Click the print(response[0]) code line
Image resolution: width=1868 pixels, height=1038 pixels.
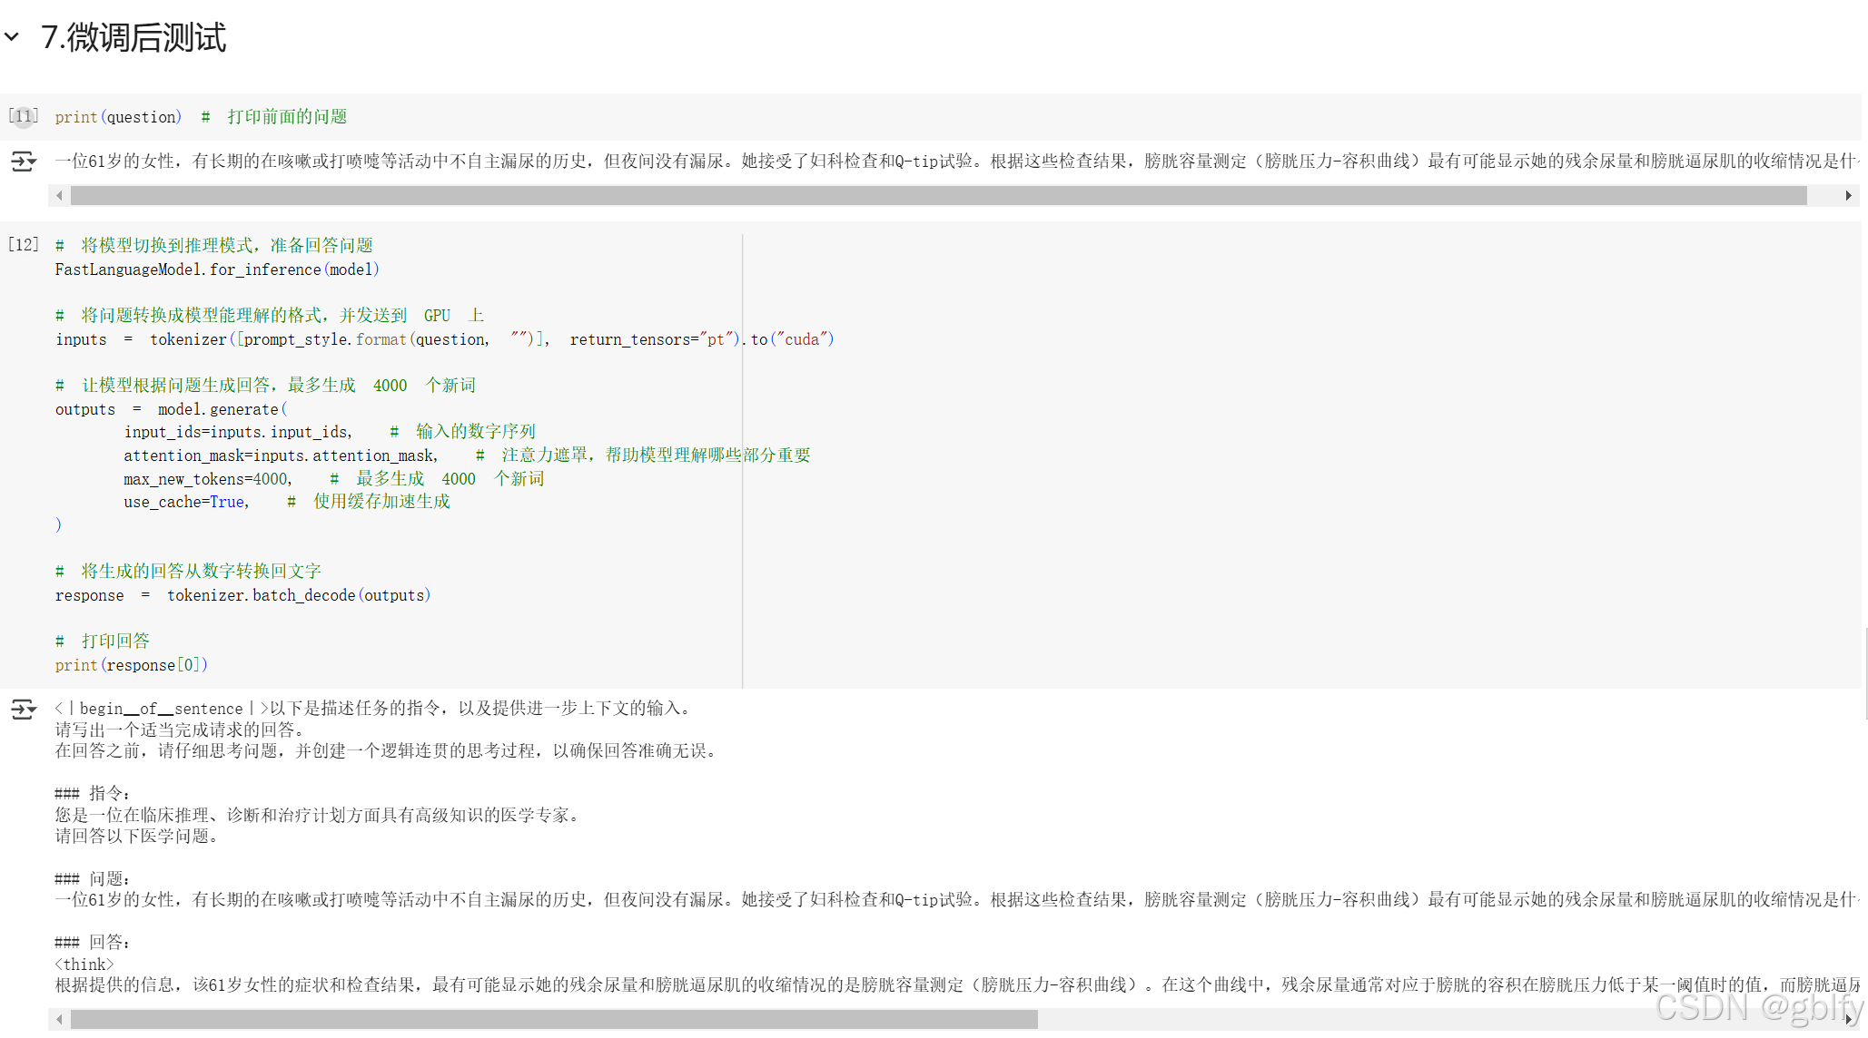(x=132, y=665)
